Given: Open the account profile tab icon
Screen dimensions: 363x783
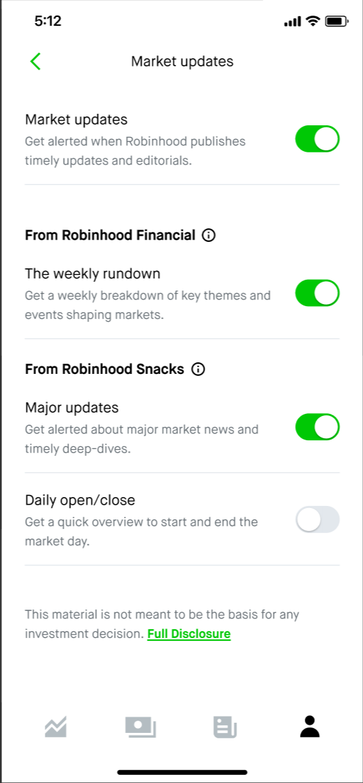Looking at the screenshot, I should pos(309,727).
